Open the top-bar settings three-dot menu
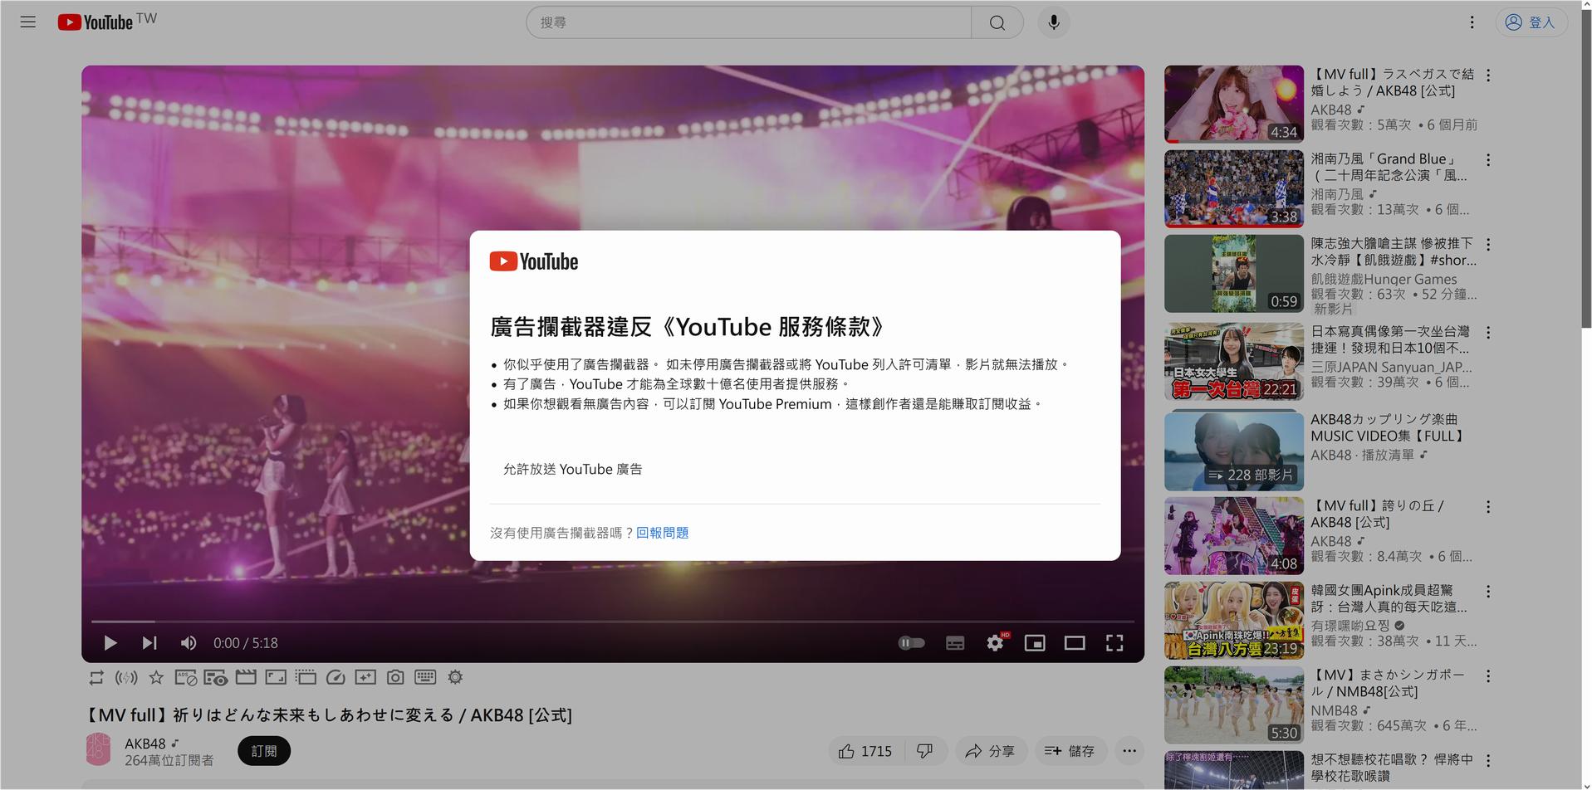Screen dimensions: 1592x790 [x=1472, y=22]
